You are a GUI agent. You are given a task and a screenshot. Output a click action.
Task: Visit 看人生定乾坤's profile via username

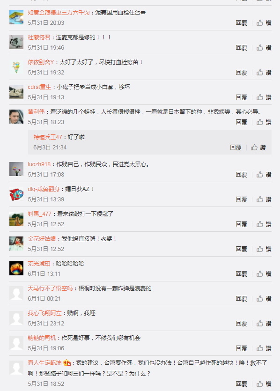[x=44, y=362]
